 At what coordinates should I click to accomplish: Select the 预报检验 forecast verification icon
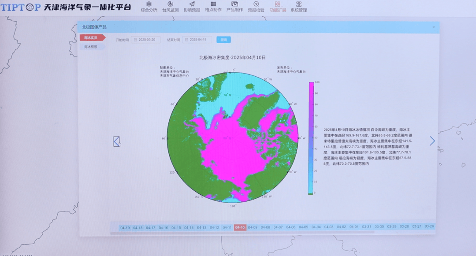pos(256,4)
